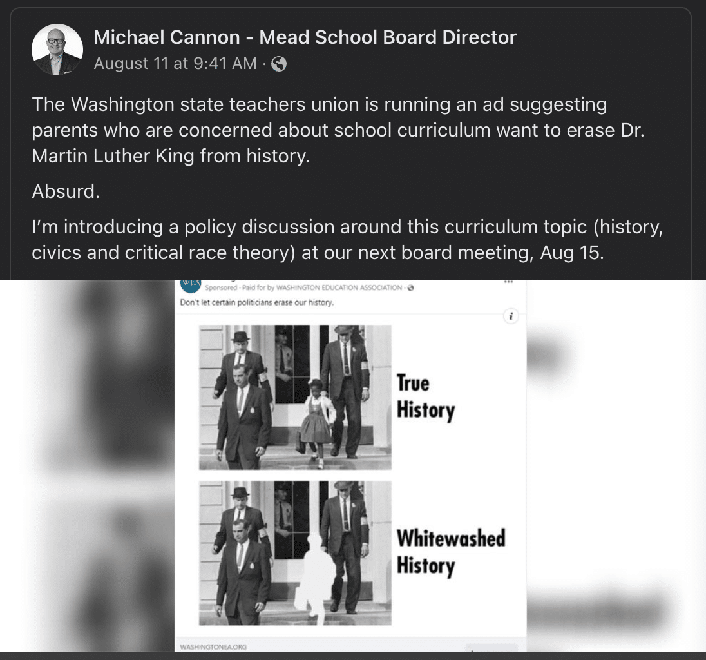Click the public globe icon beside timestamp
706x660 pixels.
pyautogui.click(x=279, y=64)
